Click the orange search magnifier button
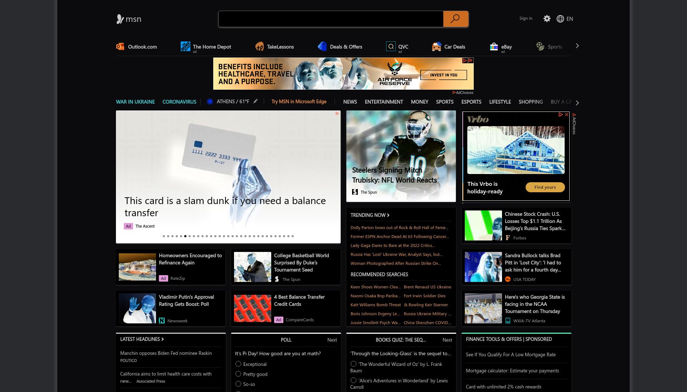The image size is (687, 392). 455,19
